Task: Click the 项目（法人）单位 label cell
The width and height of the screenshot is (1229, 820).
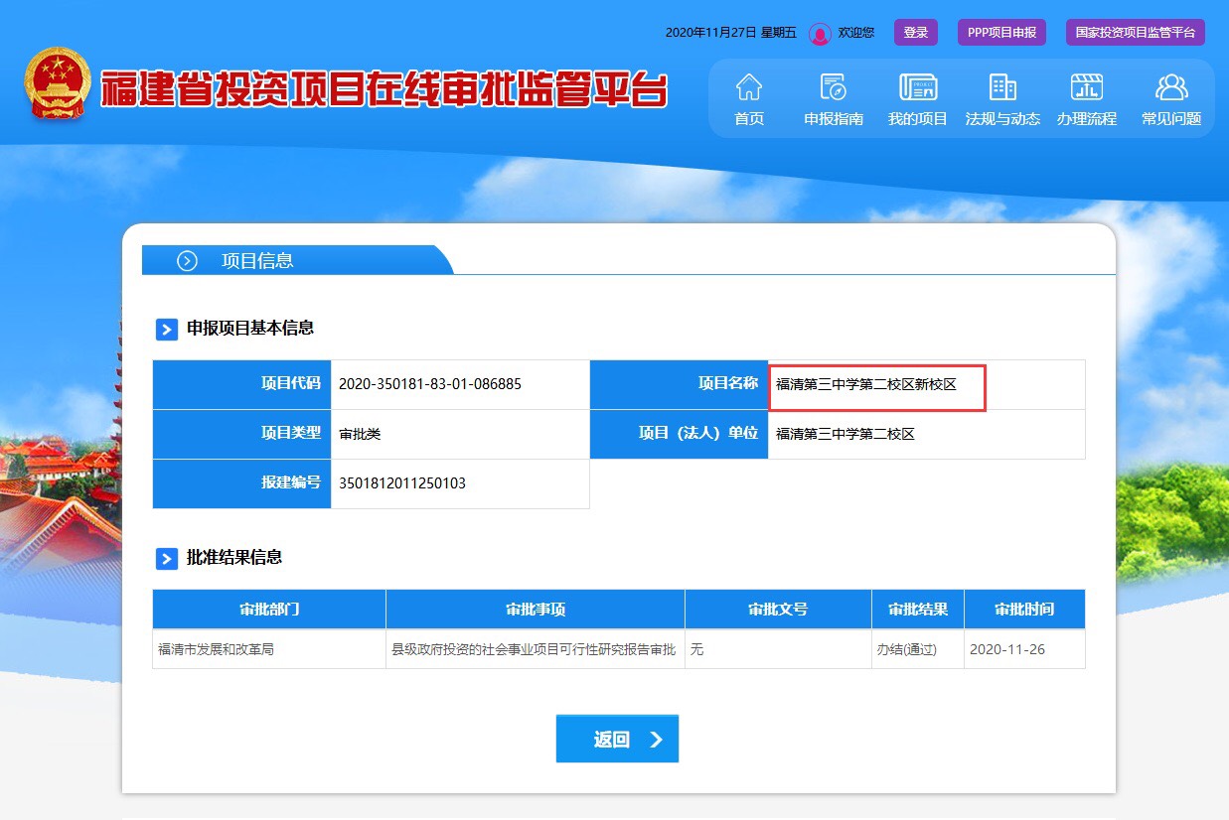Action: 680,434
